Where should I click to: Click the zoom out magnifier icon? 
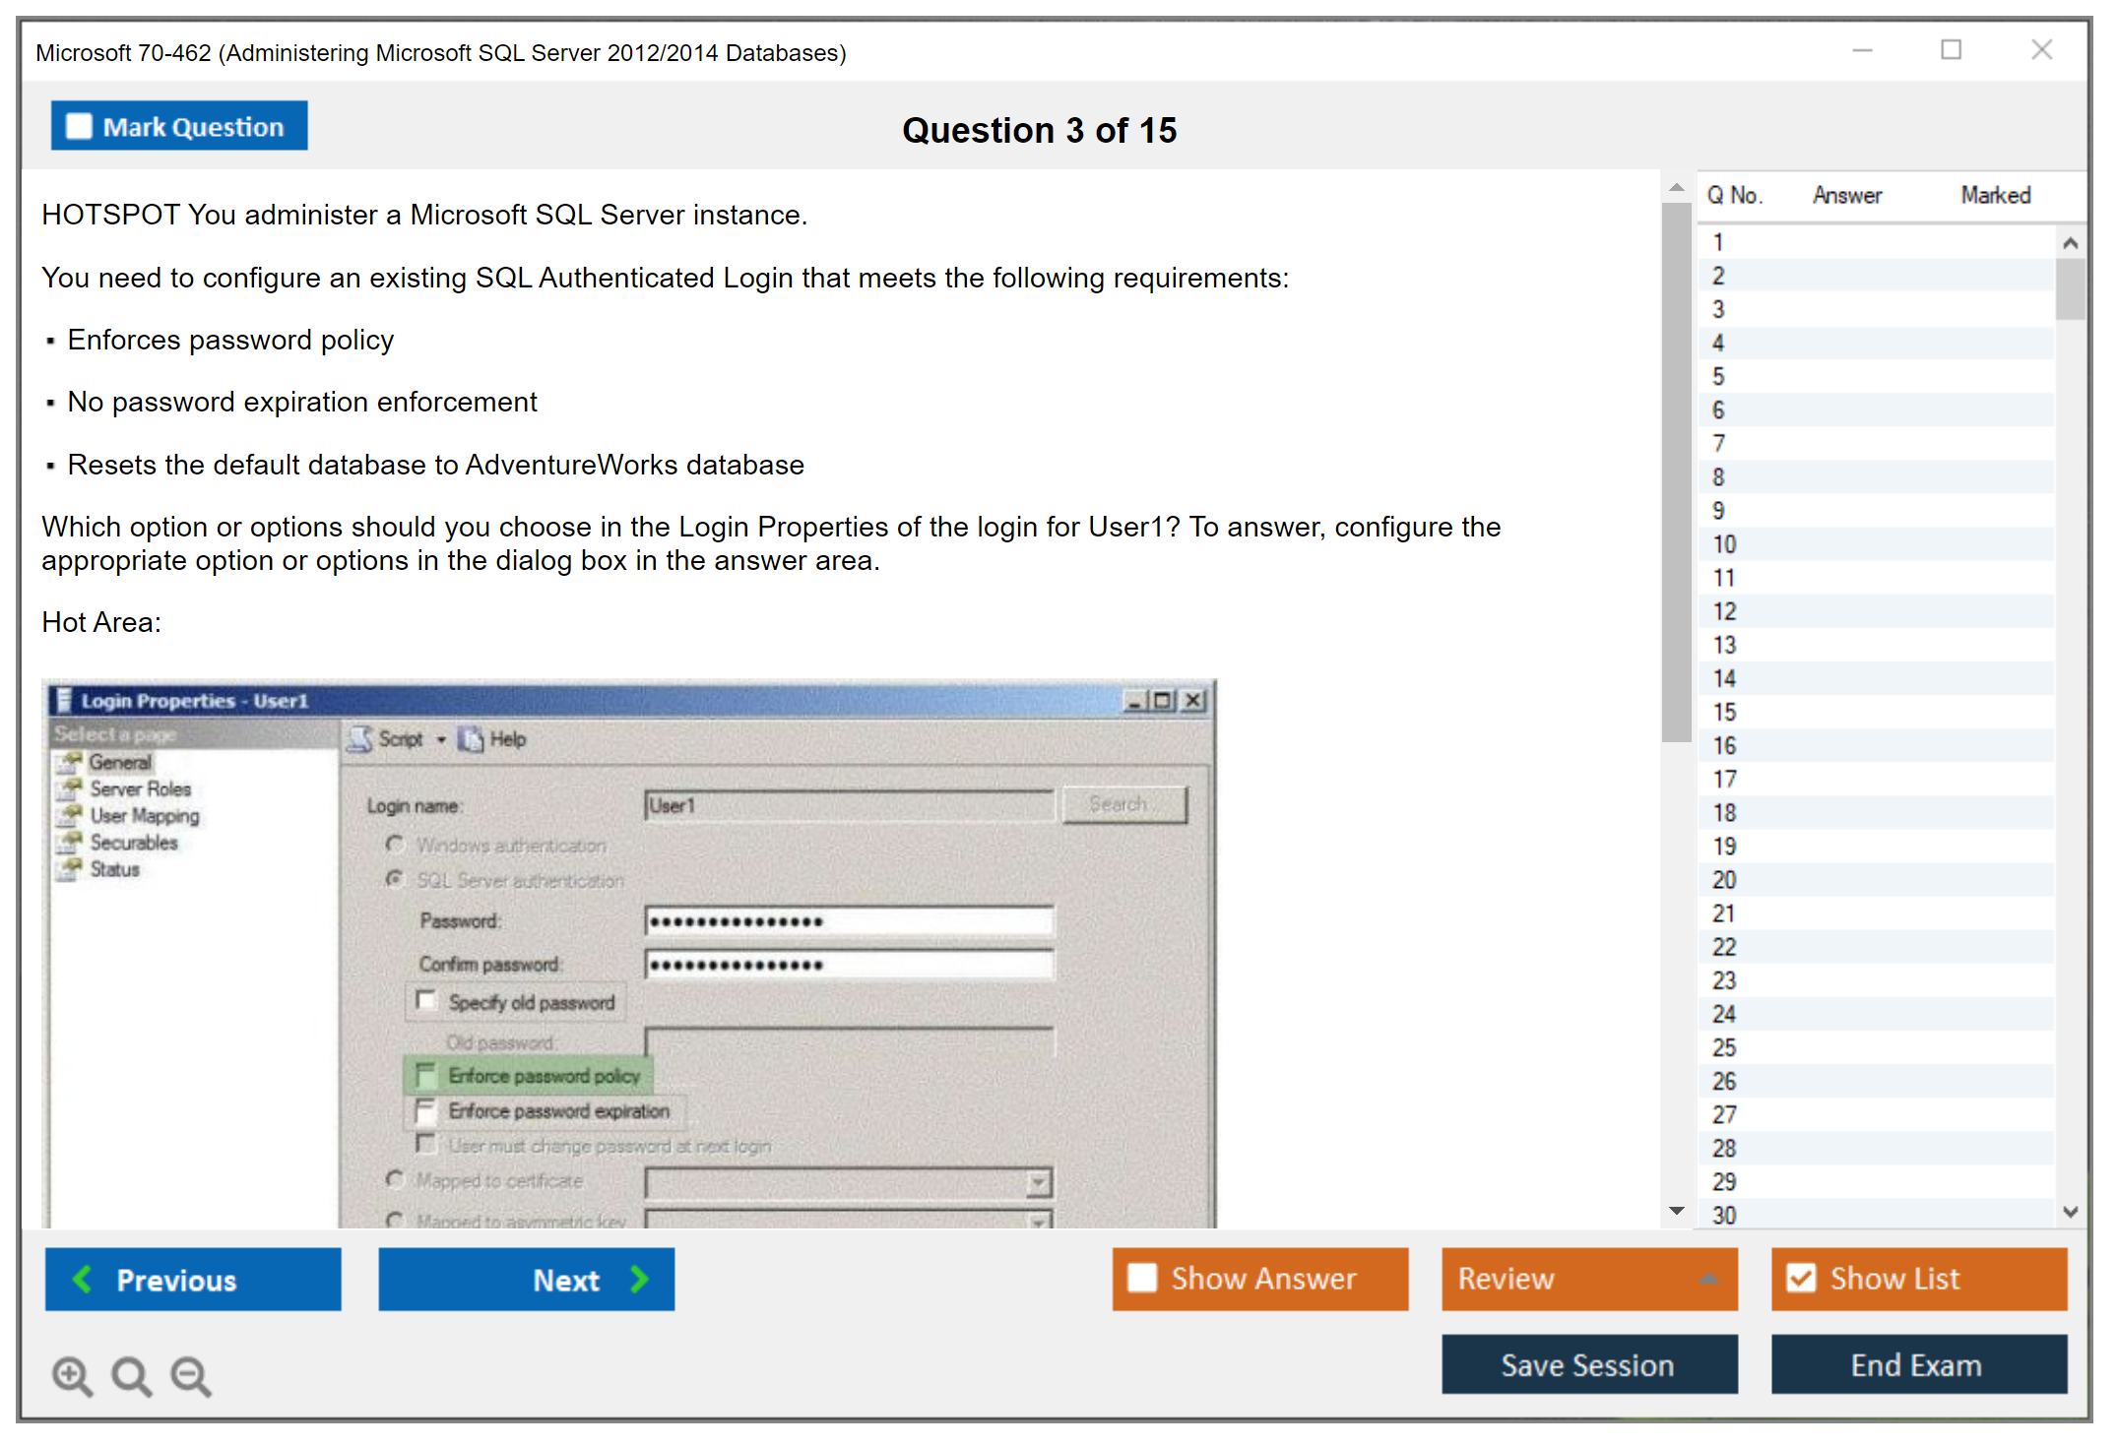coord(190,1375)
